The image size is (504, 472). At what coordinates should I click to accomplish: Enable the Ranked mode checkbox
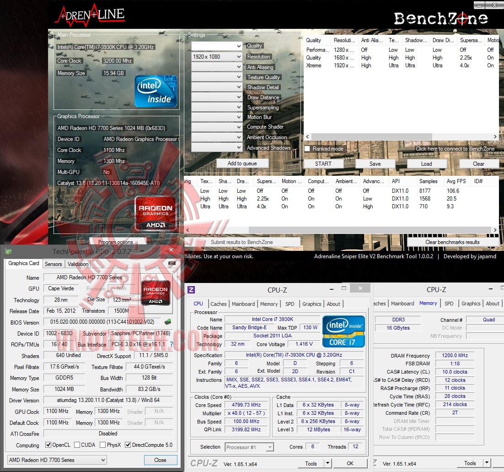click(x=307, y=149)
